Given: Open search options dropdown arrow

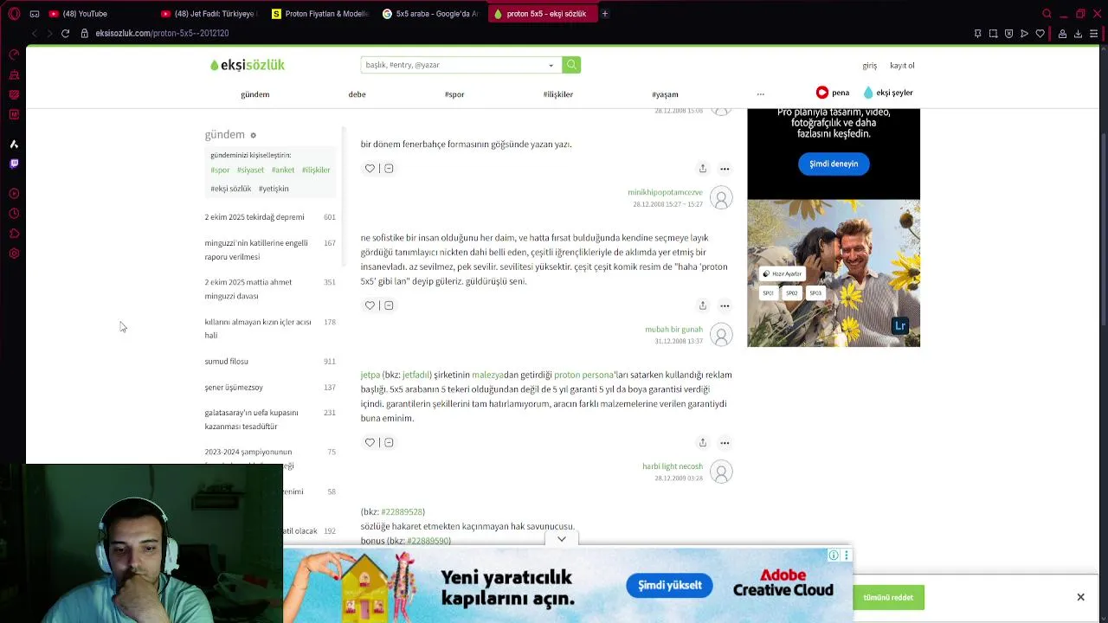Looking at the screenshot, I should pyautogui.click(x=551, y=65).
